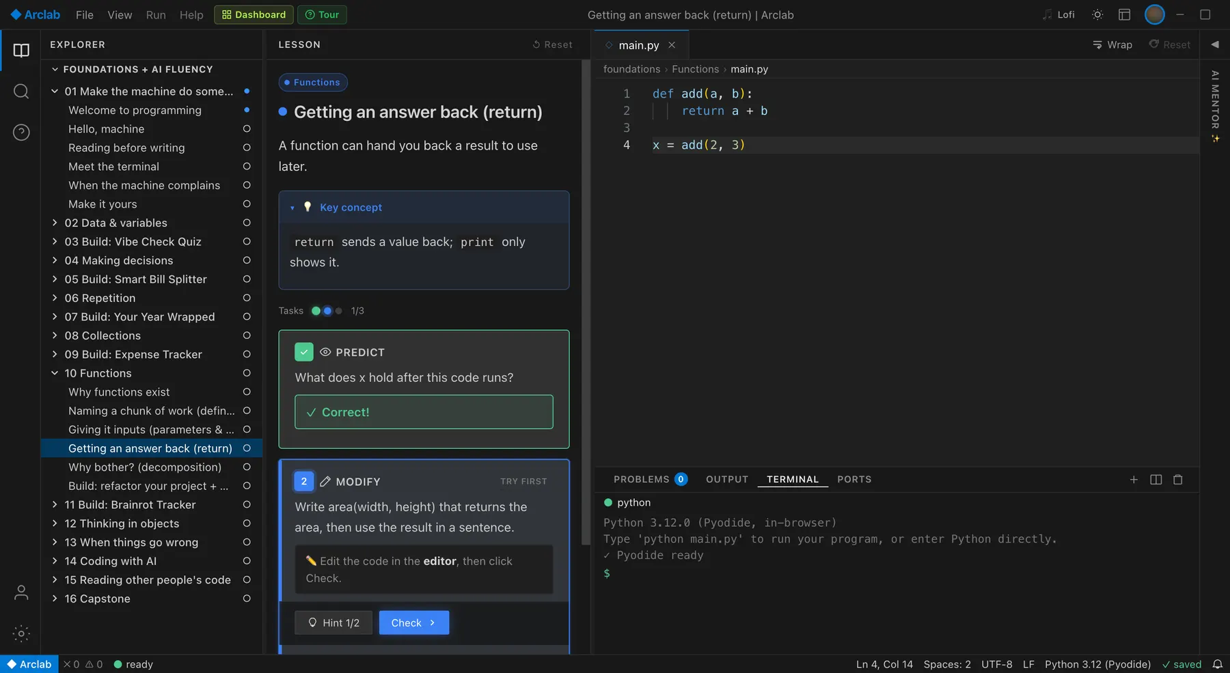Toggle Lofi music in title bar
The image size is (1230, 673).
(x=1058, y=14)
